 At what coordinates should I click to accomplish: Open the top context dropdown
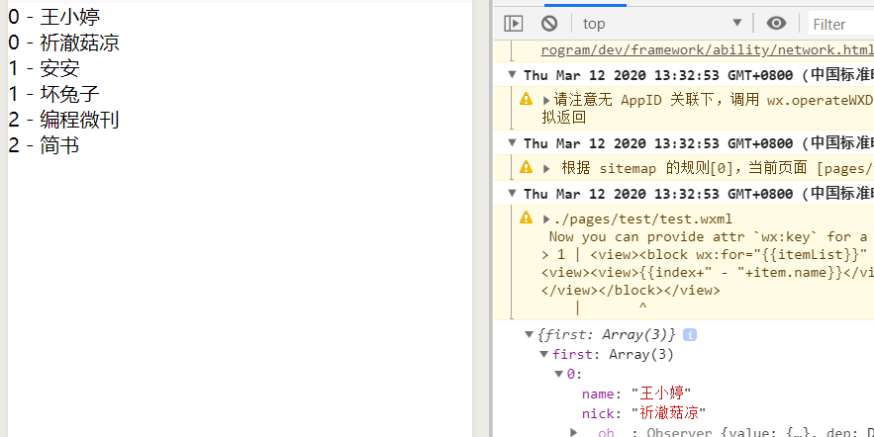662,24
